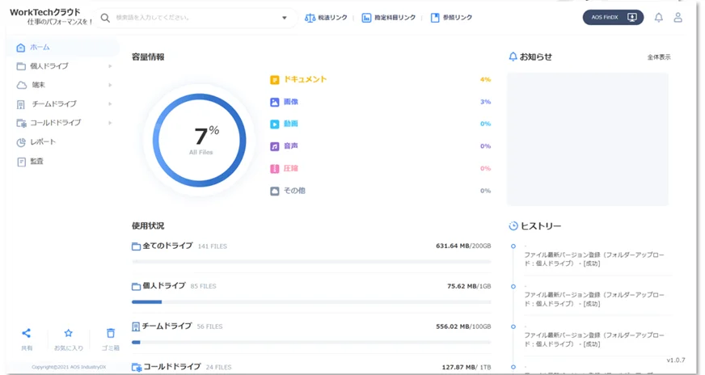Click the v1.0.7 version label
Screen dimensions: 705x375
pyautogui.click(x=676, y=360)
